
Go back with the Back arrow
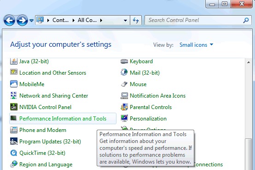tap(9, 20)
